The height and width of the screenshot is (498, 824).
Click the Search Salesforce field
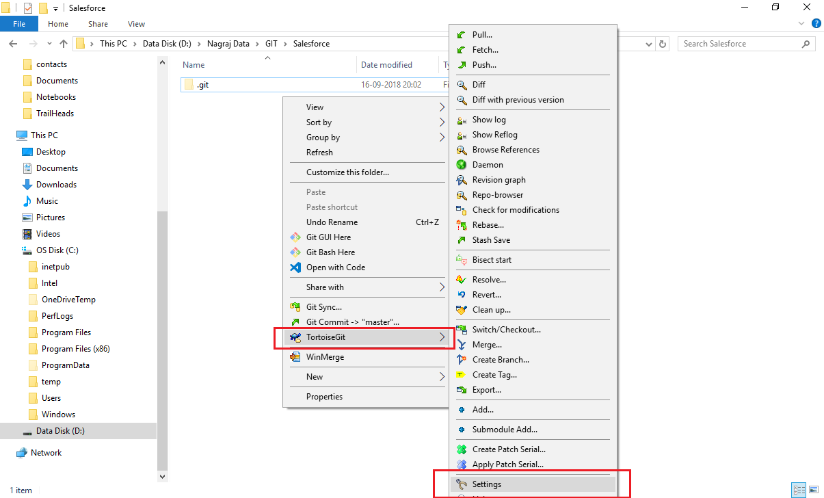click(747, 44)
